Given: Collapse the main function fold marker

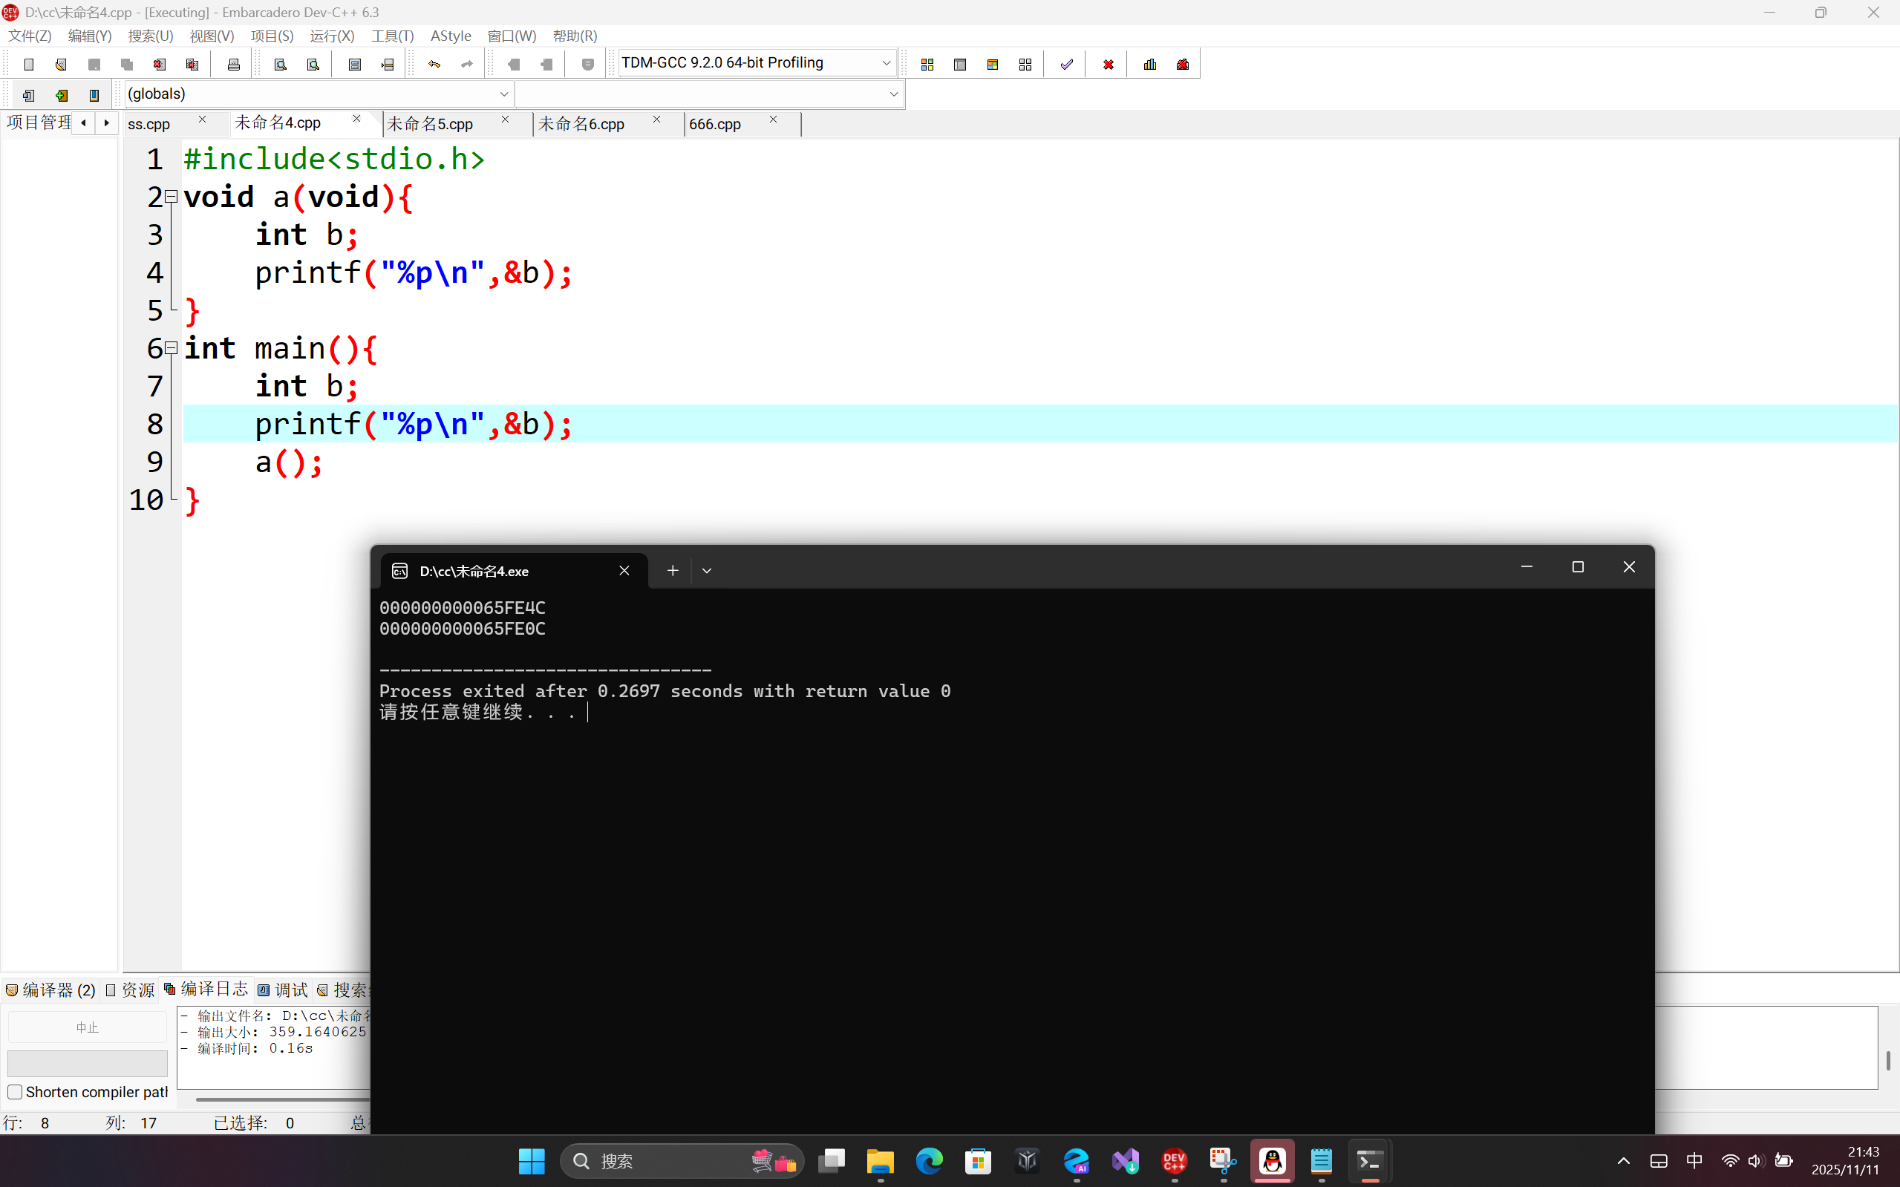Looking at the screenshot, I should tap(170, 347).
